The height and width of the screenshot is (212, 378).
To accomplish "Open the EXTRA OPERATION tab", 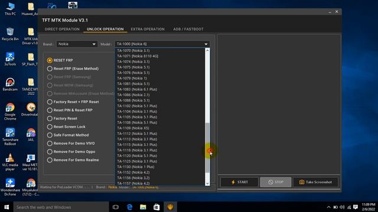I will [148, 29].
